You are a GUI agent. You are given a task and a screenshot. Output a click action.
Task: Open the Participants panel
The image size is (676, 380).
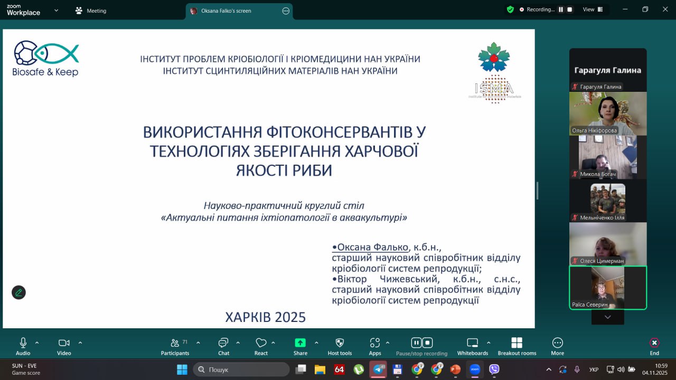tap(175, 344)
